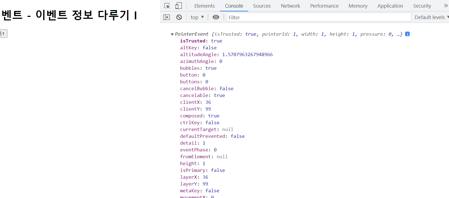Click the layerY: 99 row
Viewport: 449px width, 198px height.
click(194, 184)
